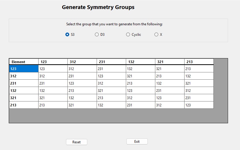Click cell in row 132, column 213
Viewport: 240px width, 150px height.
pos(199,90)
